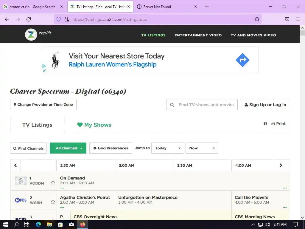The width and height of the screenshot is (305, 229).
Task: Select ENTERTAINMENT VIDEO in navigation
Action: pyautogui.click(x=198, y=35)
